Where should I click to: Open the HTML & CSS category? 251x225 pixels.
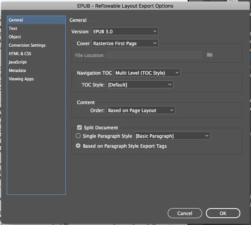(x=36, y=54)
